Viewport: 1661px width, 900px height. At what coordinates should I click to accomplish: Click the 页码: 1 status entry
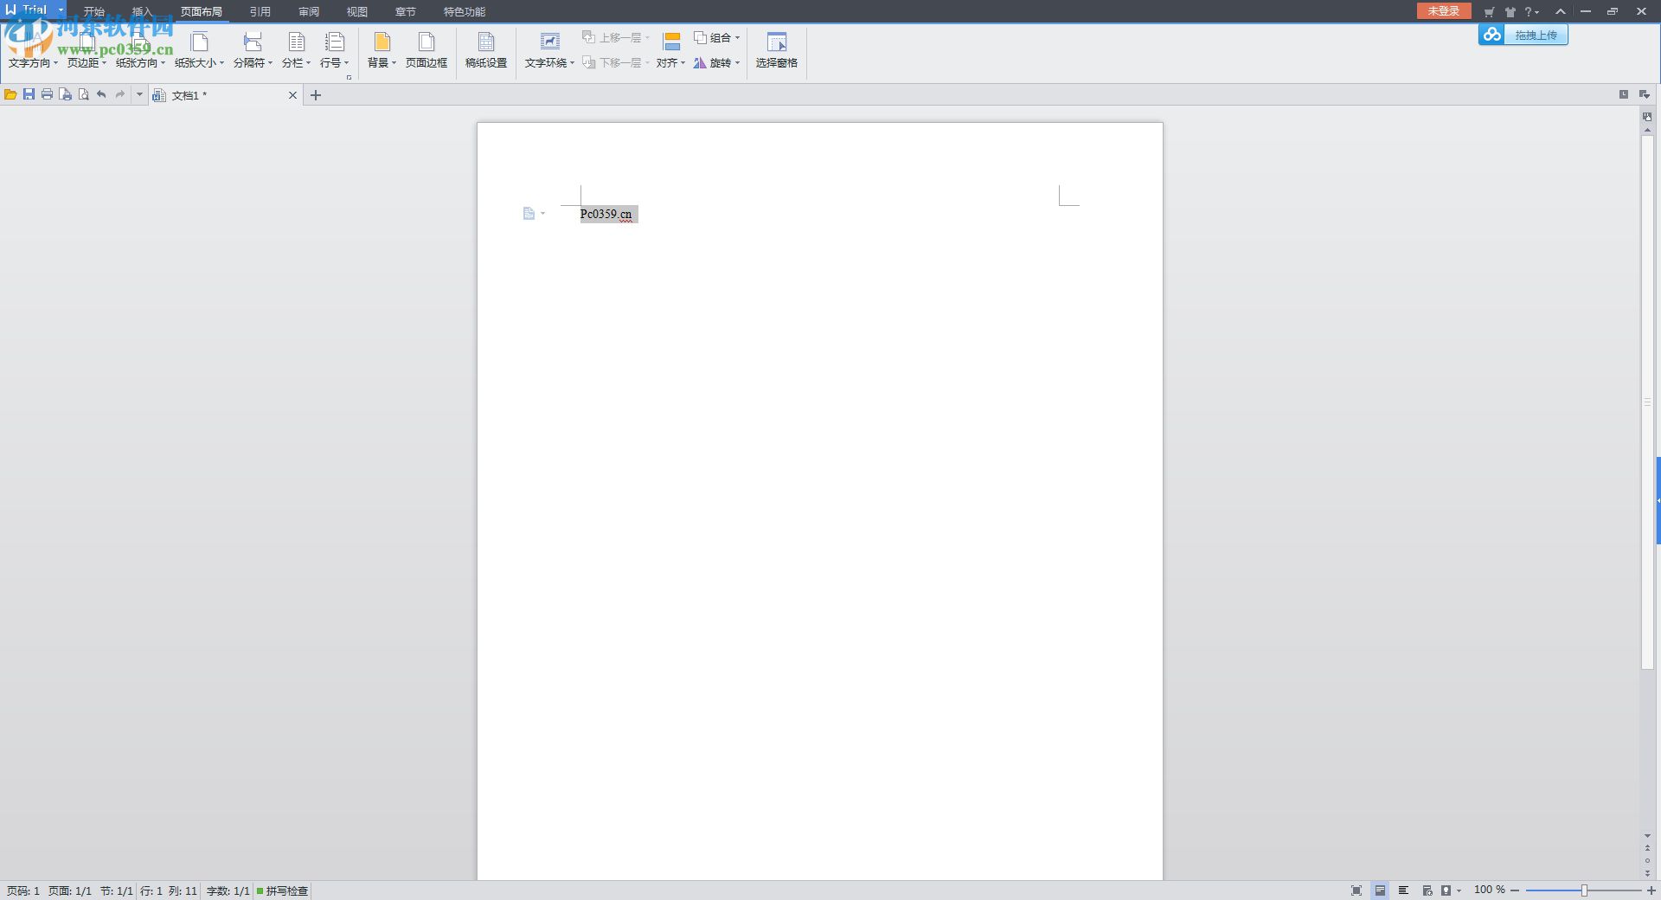(x=23, y=890)
